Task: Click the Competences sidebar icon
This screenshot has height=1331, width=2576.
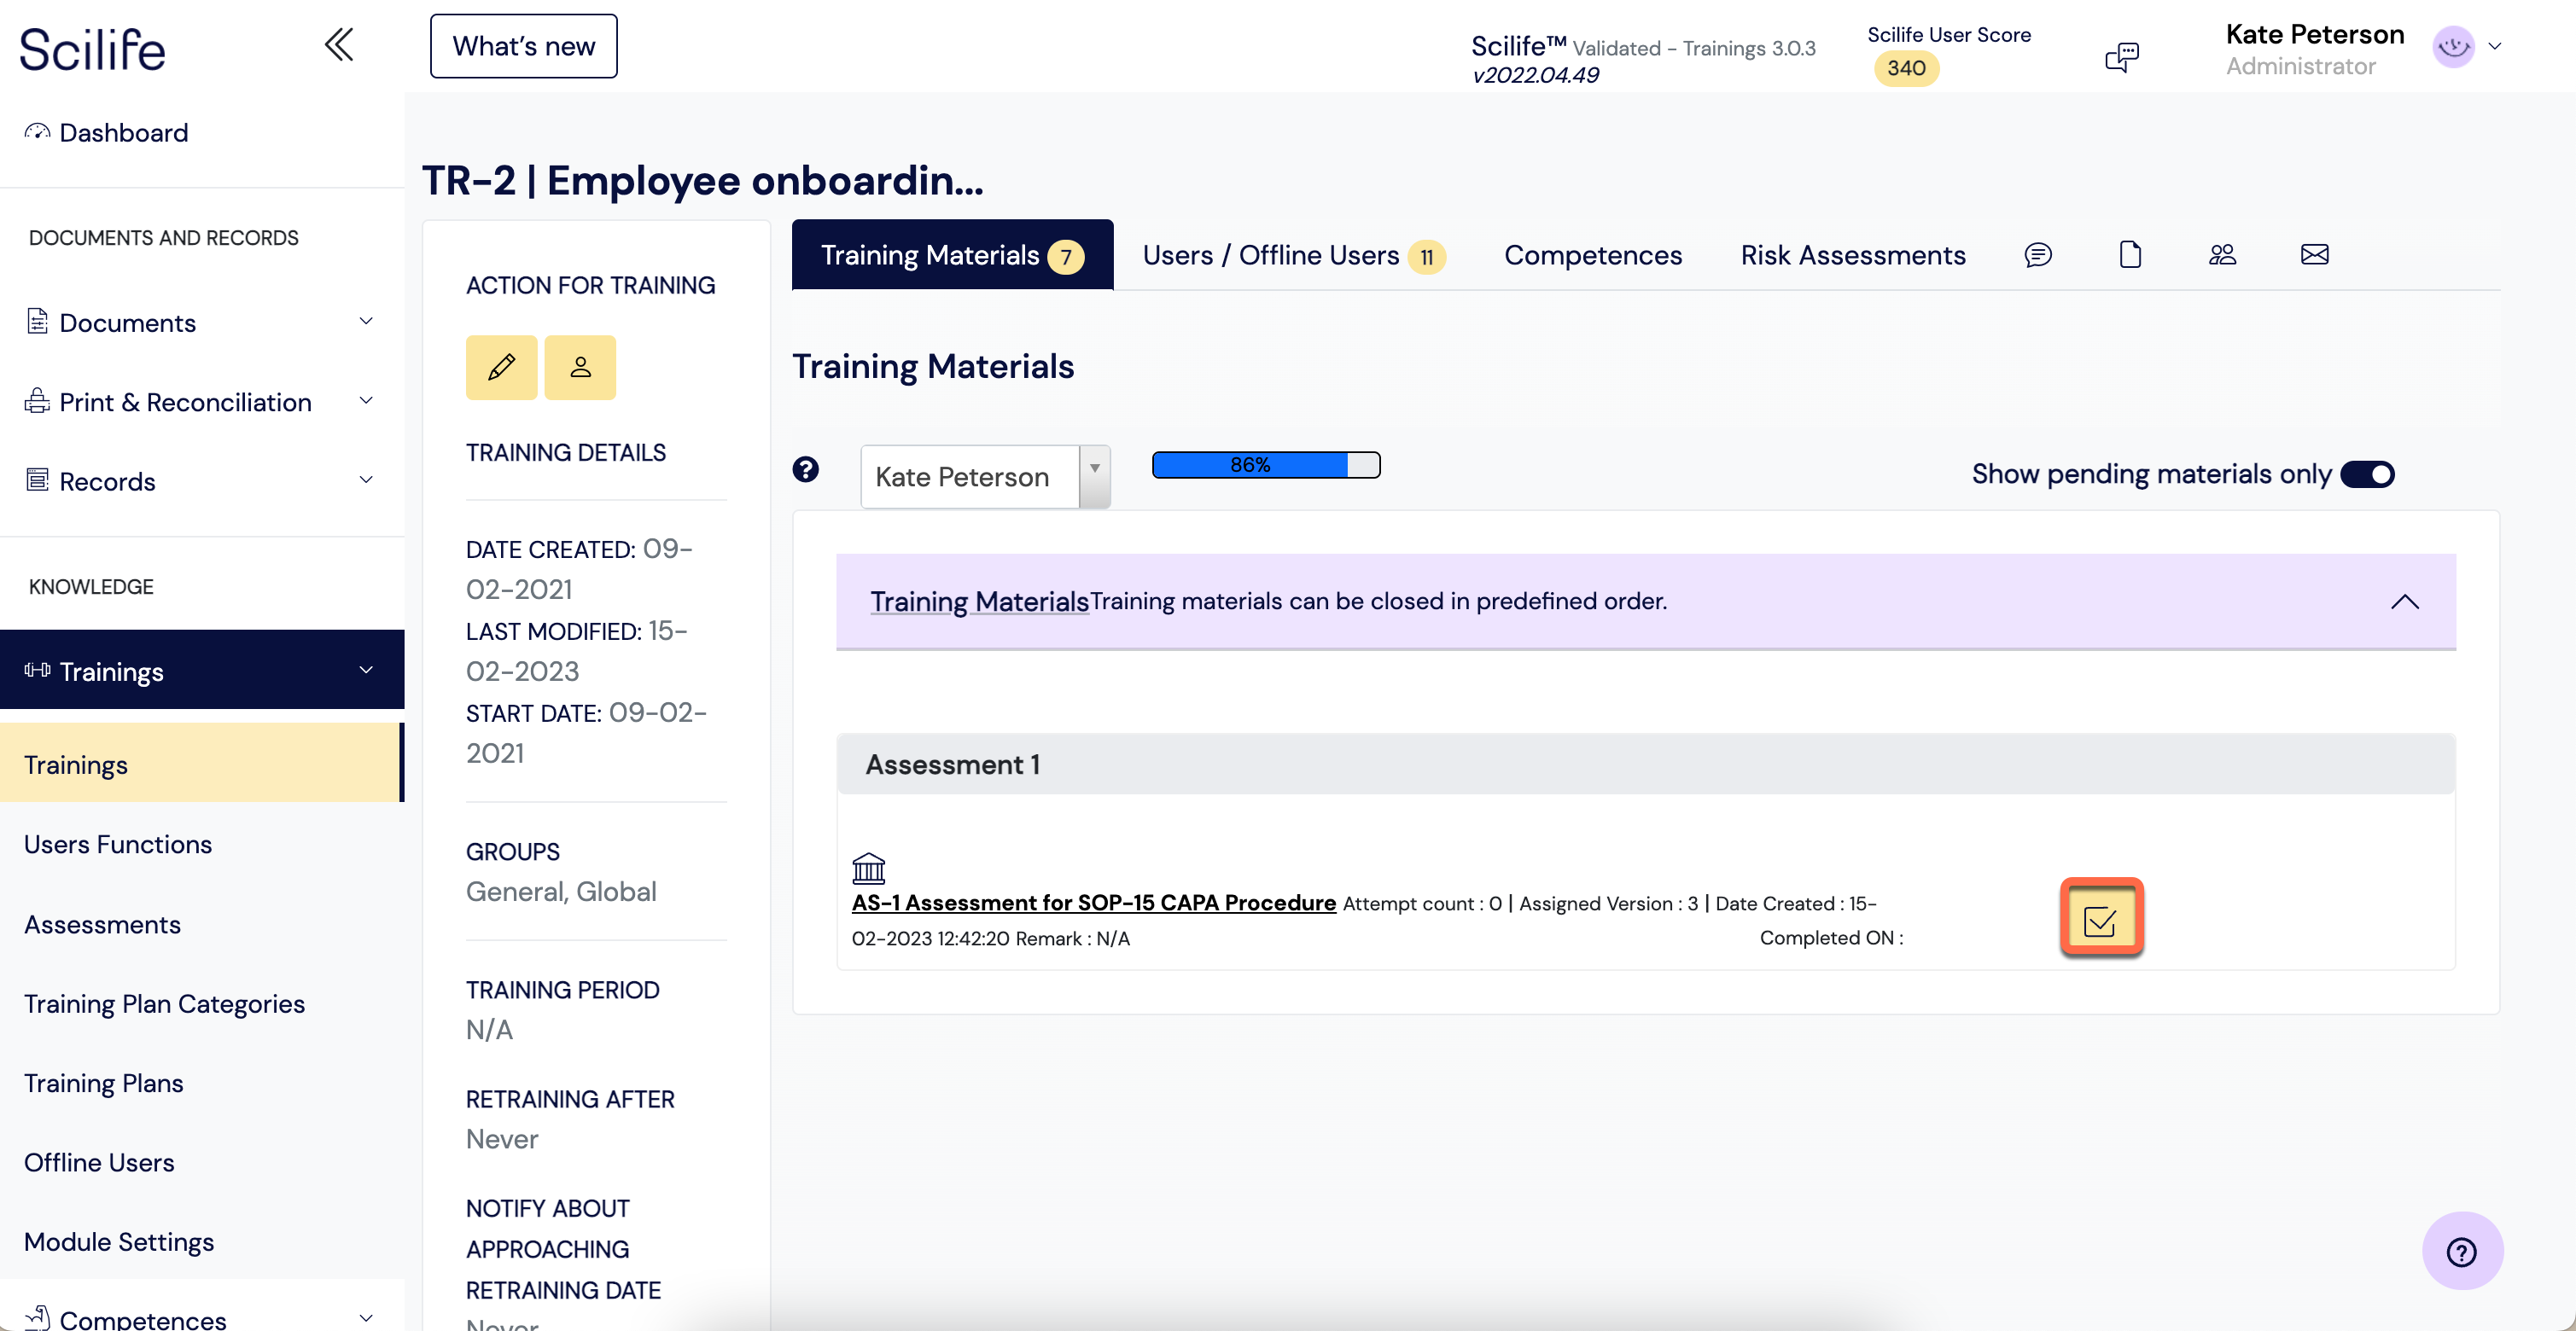Action: [37, 1317]
